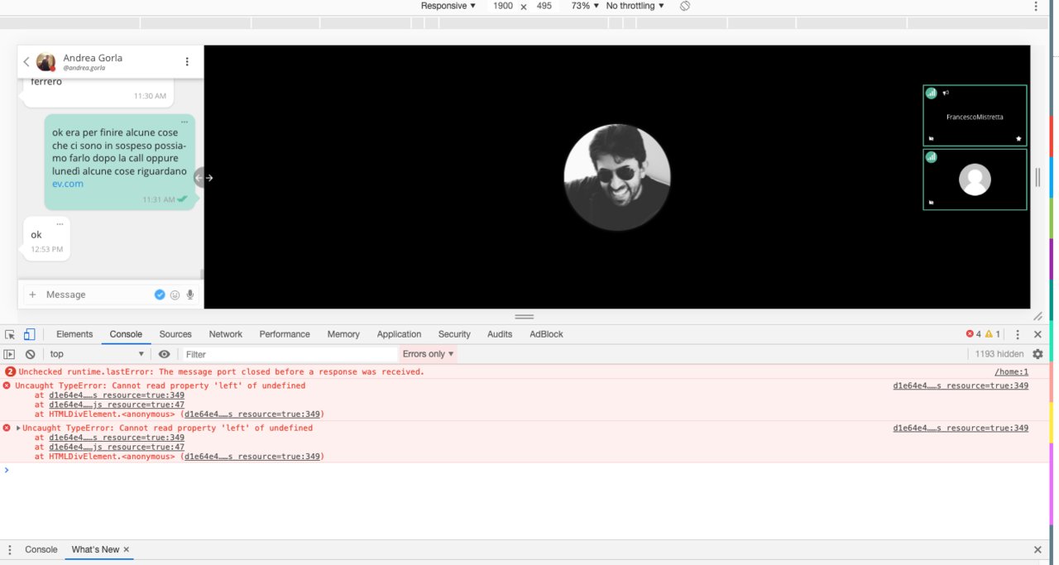Clear console with the ban icon

pyautogui.click(x=30, y=354)
